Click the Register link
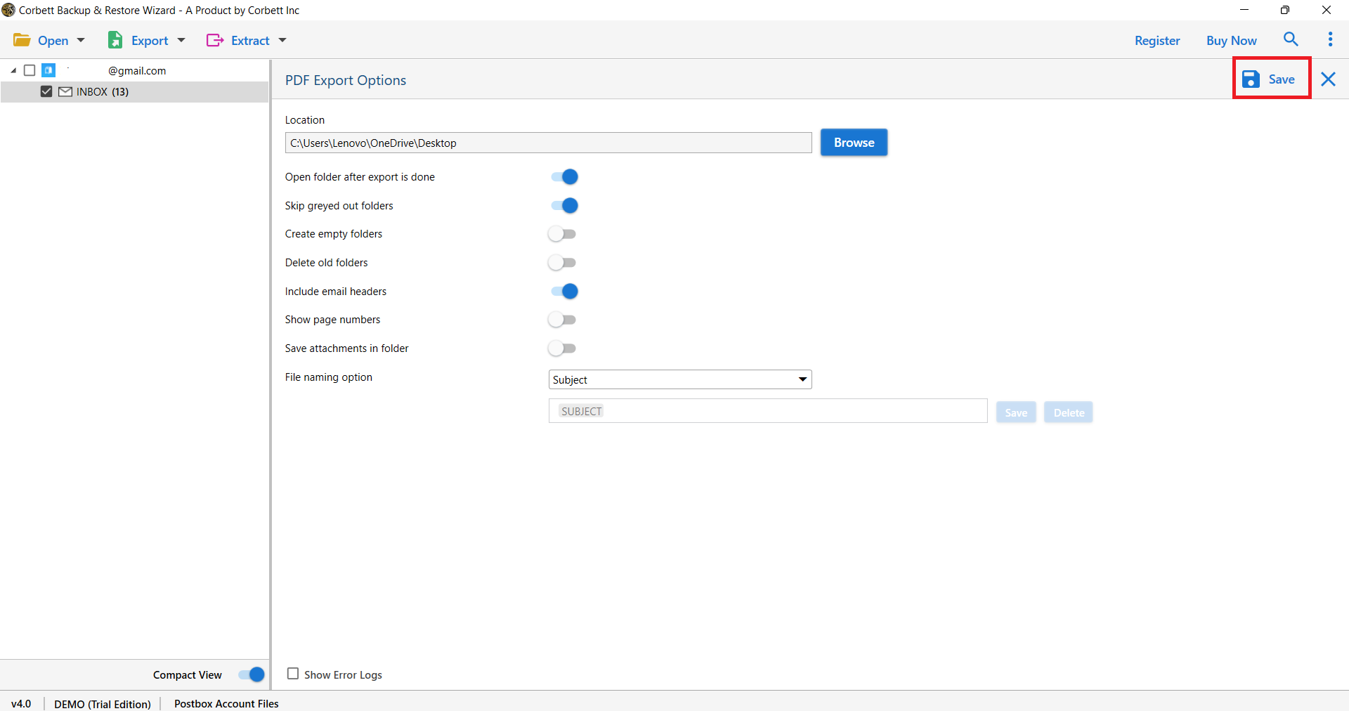Image resolution: width=1349 pixels, height=711 pixels. pyautogui.click(x=1157, y=41)
